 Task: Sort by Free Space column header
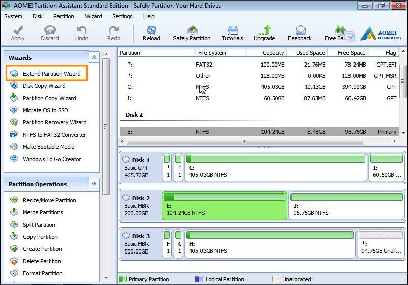click(347, 53)
